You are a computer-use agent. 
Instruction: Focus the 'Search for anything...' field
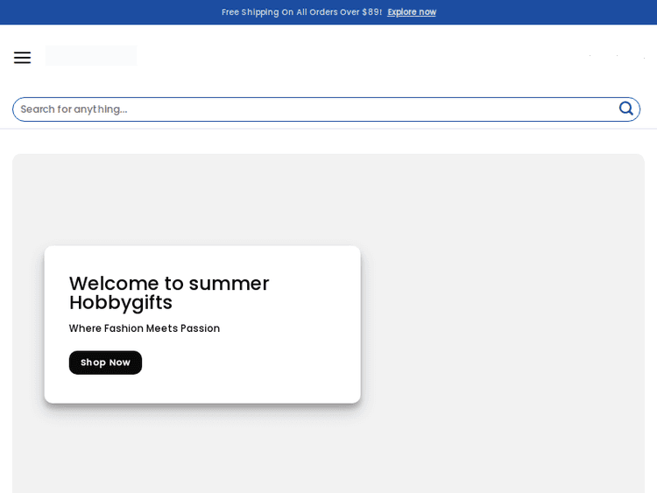315,109
